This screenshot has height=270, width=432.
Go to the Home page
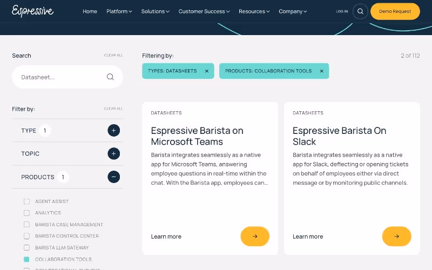pos(90,11)
